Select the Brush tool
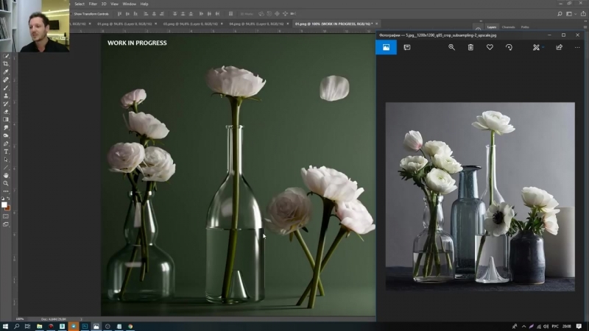The height and width of the screenshot is (331, 589). [6, 88]
